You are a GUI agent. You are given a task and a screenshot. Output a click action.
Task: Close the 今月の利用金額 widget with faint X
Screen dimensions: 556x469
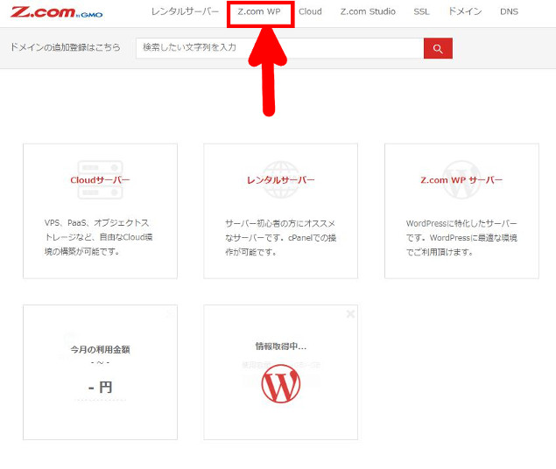169,314
